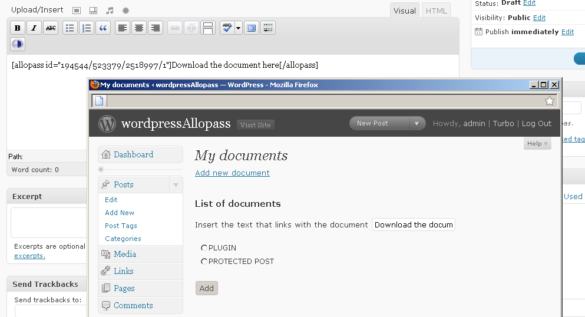Select the PROTECTED POST radio button
Viewport: 585px width, 317px height.
[x=204, y=262]
